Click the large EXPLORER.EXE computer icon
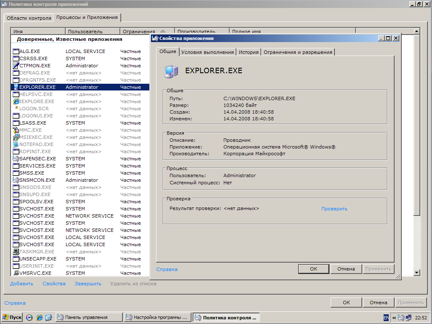Image resolution: width=432 pixels, height=324 pixels. (x=171, y=72)
